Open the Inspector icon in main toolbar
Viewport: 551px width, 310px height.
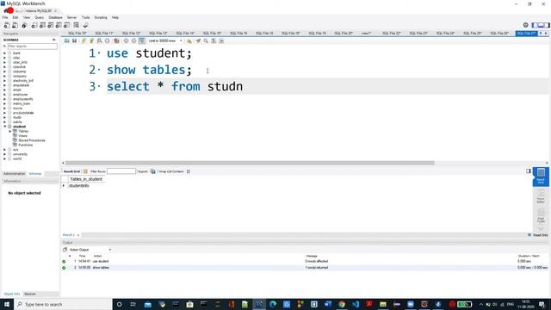[24, 25]
